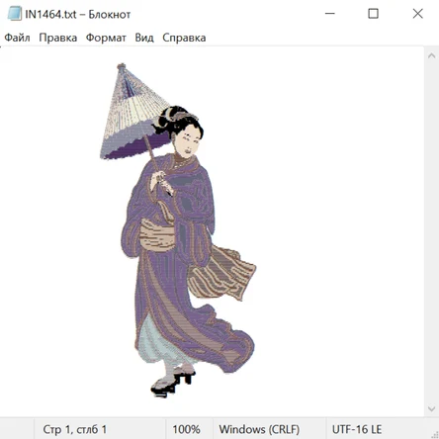The width and height of the screenshot is (439, 439).
Task: Click the Notepad icon in title bar
Action: coord(15,14)
